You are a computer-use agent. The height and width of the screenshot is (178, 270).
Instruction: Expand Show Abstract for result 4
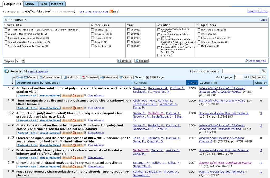pyautogui.click(x=96, y=133)
